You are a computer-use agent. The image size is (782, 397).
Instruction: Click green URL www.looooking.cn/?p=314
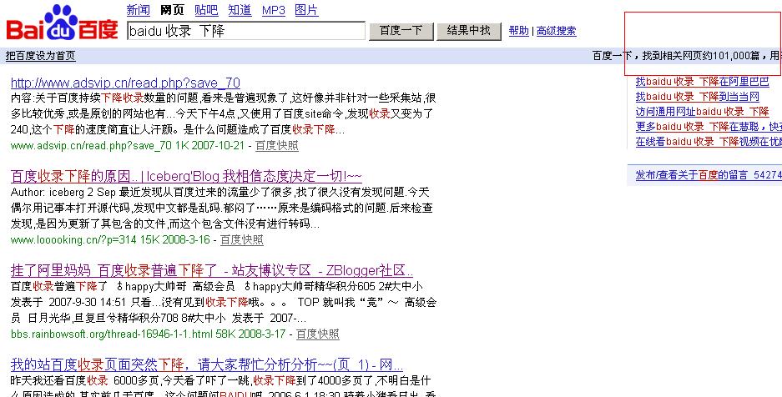[73, 239]
